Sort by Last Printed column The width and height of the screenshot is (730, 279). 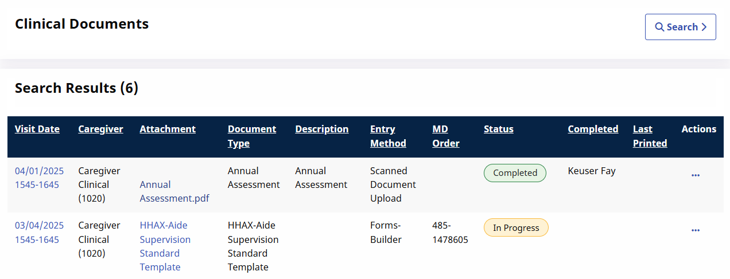tap(650, 136)
